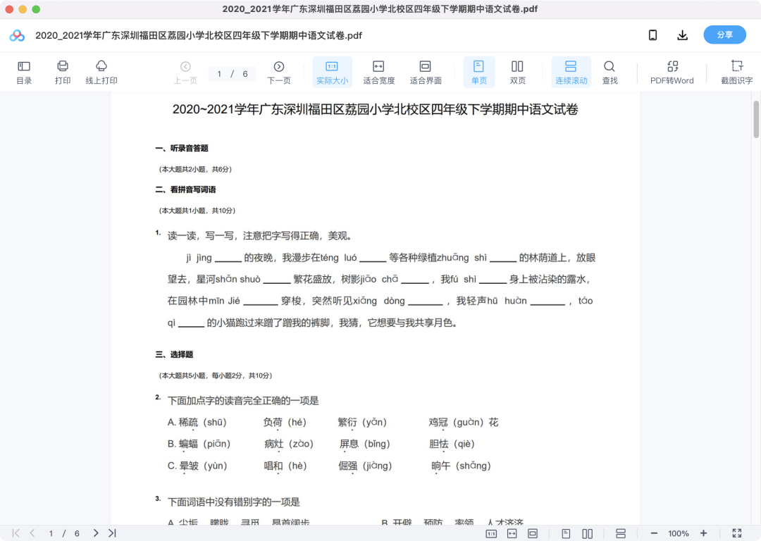Click bottom bar fit width icon
Image resolution: width=761 pixels, height=541 pixels.
point(512,534)
